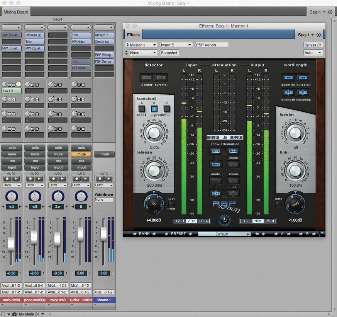Screen dimensions: 337x317
Task: Click the Snapshot button
Action: (x=169, y=53)
